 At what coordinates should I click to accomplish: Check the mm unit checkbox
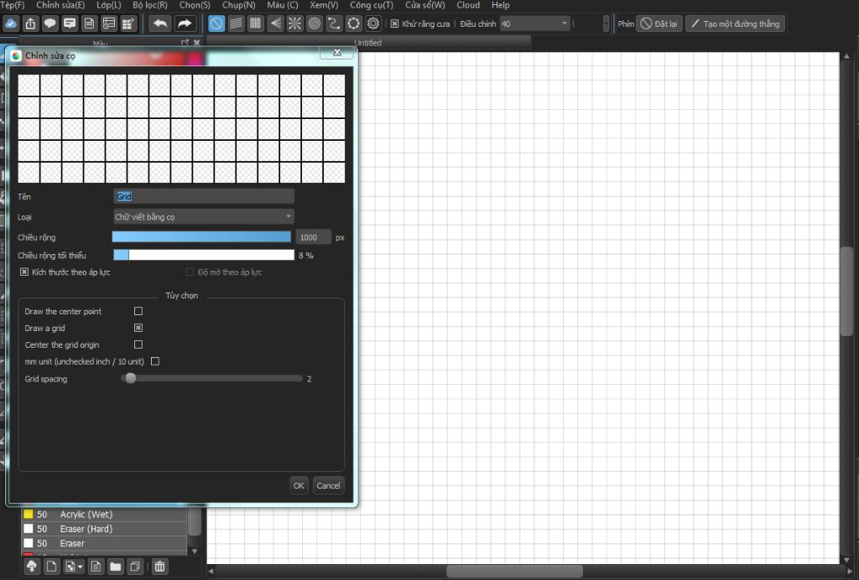155,361
